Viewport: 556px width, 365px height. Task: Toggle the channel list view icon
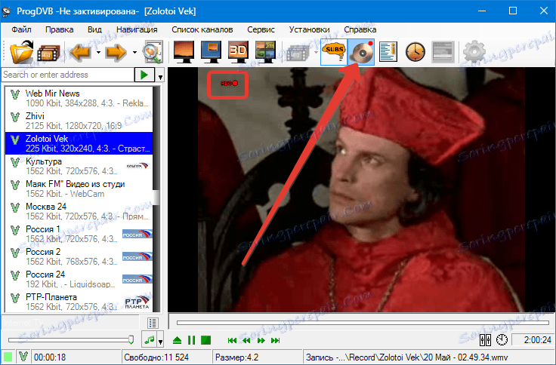(x=153, y=323)
